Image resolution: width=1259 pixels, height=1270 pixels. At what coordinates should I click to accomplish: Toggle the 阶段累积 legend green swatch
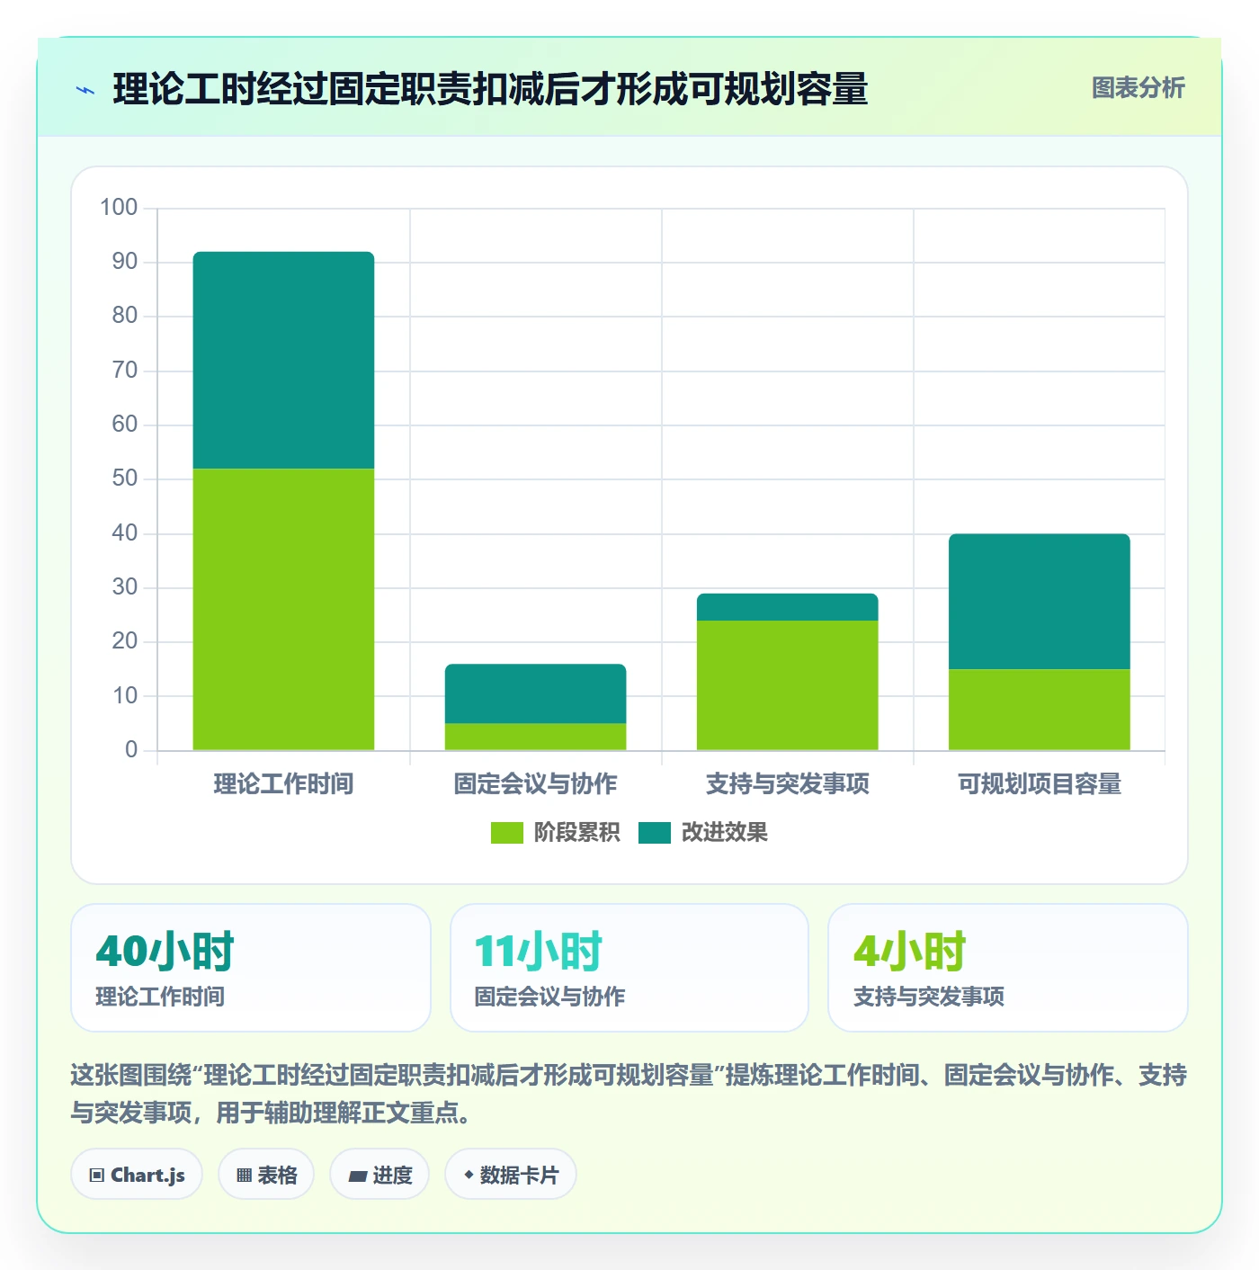(x=506, y=833)
